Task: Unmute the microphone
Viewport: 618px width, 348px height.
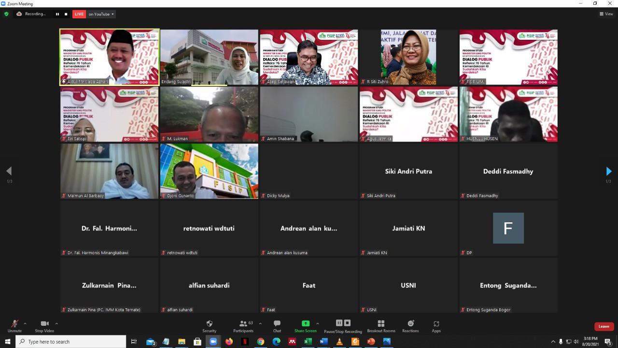Action: point(14,324)
